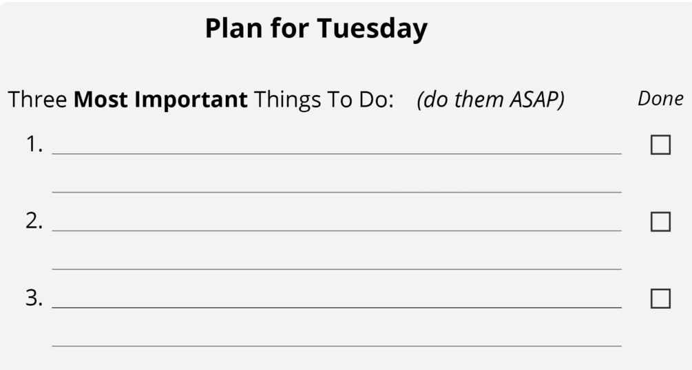Click the italic "(do them ASAP)" note
The image size is (692, 370).
click(490, 100)
